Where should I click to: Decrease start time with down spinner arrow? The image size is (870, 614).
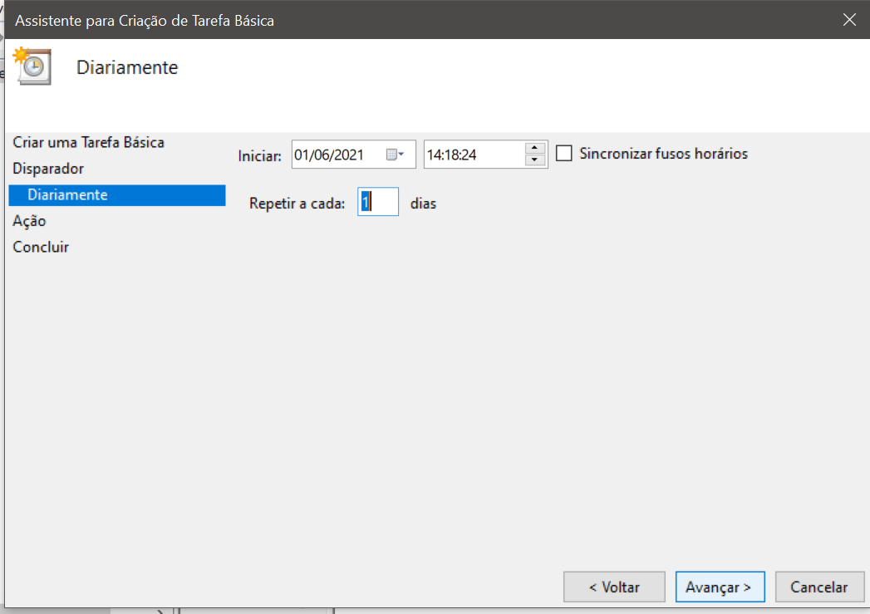tap(534, 160)
